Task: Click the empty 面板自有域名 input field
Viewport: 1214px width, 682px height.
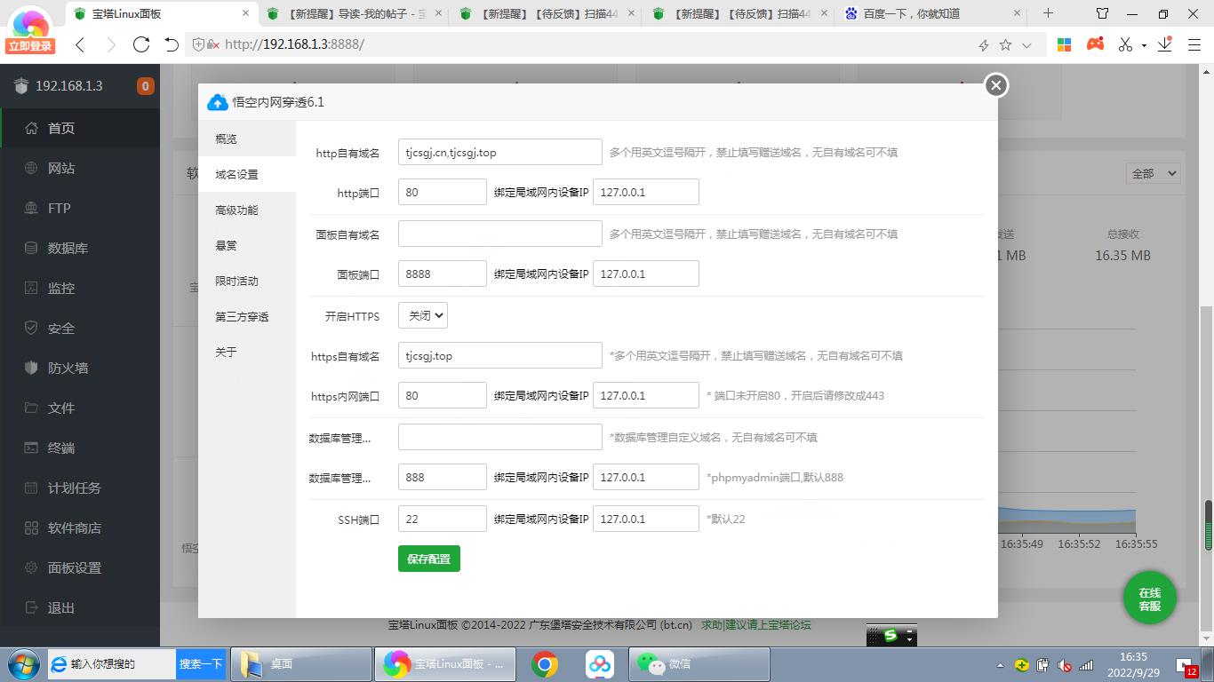Action: 500,234
